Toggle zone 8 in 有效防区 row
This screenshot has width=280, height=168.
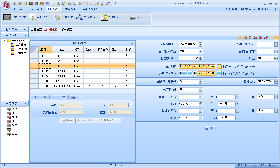coord(213,66)
